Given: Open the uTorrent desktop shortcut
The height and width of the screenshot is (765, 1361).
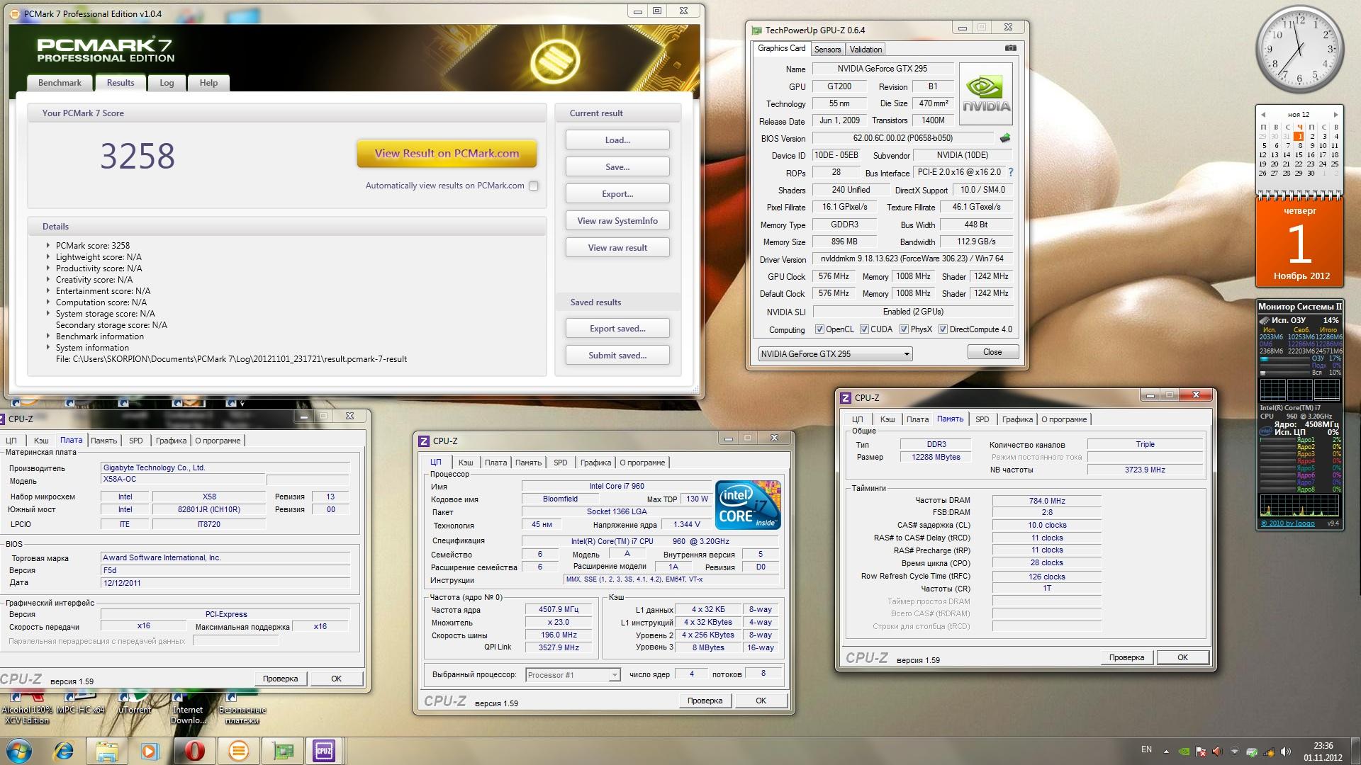Looking at the screenshot, I should click(x=134, y=704).
